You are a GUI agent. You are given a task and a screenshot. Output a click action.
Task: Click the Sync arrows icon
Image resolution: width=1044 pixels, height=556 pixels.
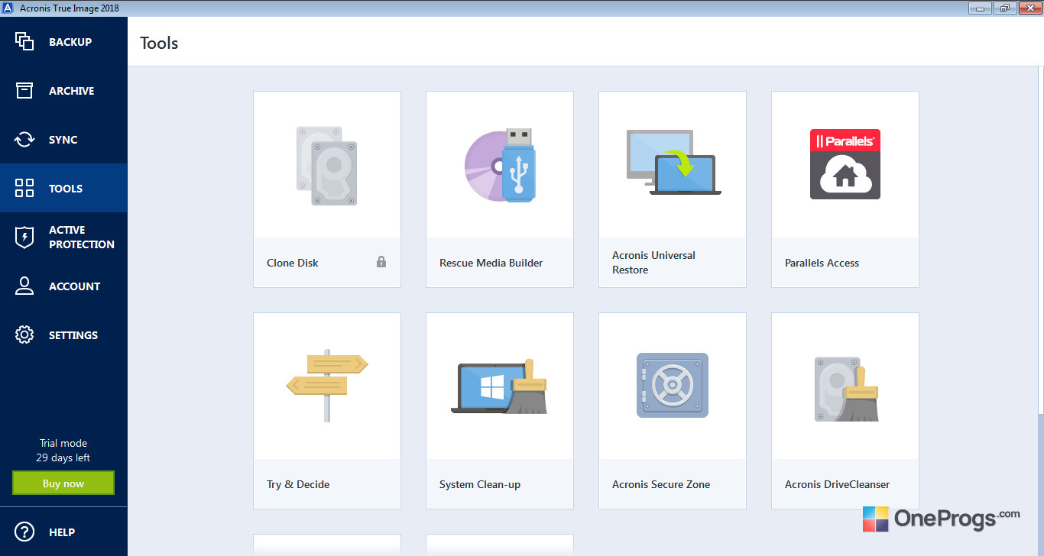[x=24, y=139]
